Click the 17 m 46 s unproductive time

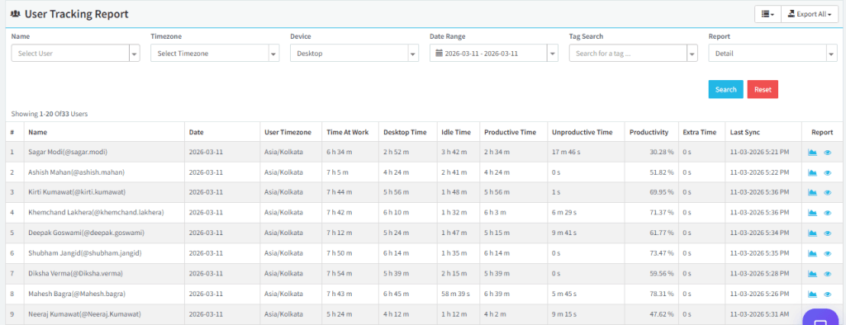point(566,153)
